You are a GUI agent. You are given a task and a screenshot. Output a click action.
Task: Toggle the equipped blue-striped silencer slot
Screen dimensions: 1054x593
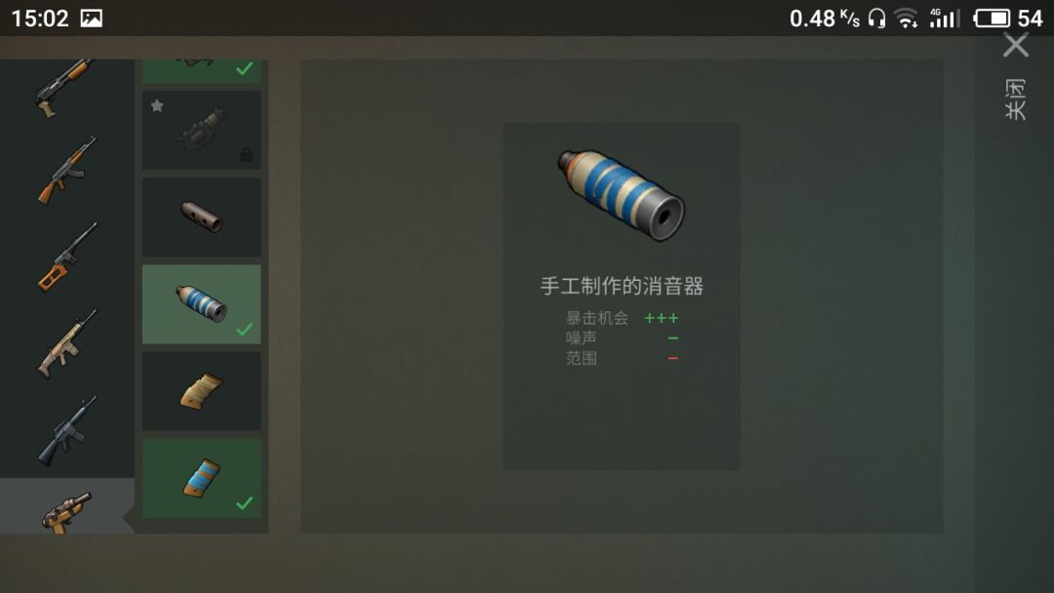[x=202, y=304]
